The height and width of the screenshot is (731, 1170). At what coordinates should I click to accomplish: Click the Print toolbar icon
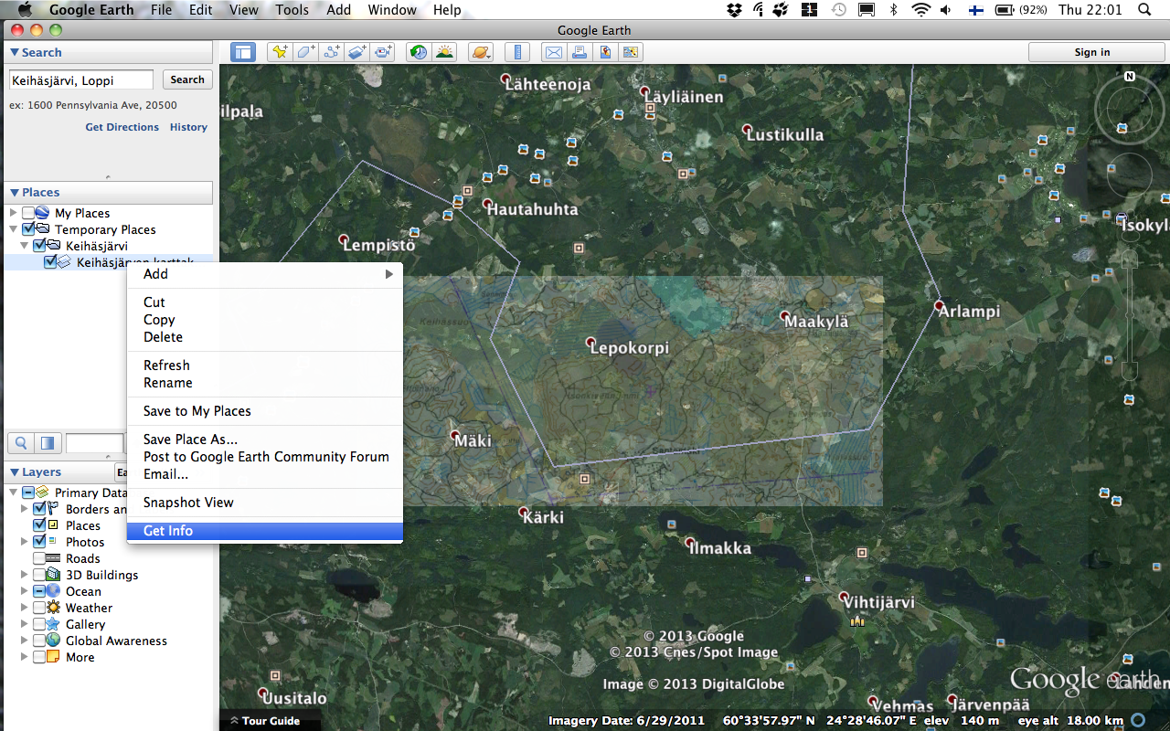click(x=579, y=52)
